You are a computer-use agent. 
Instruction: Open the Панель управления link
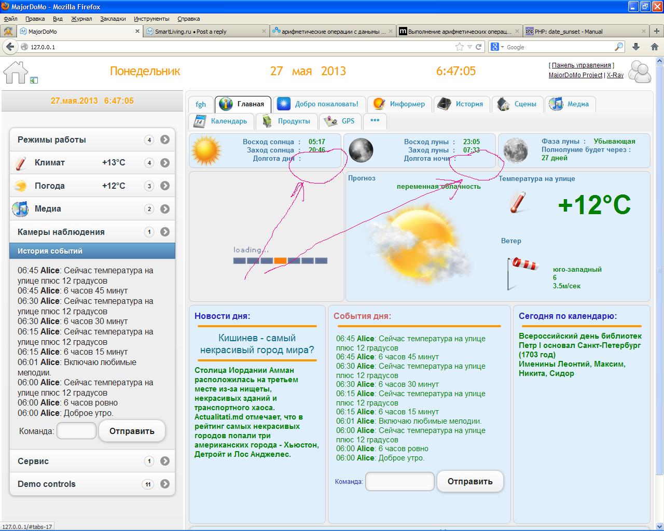click(x=581, y=65)
